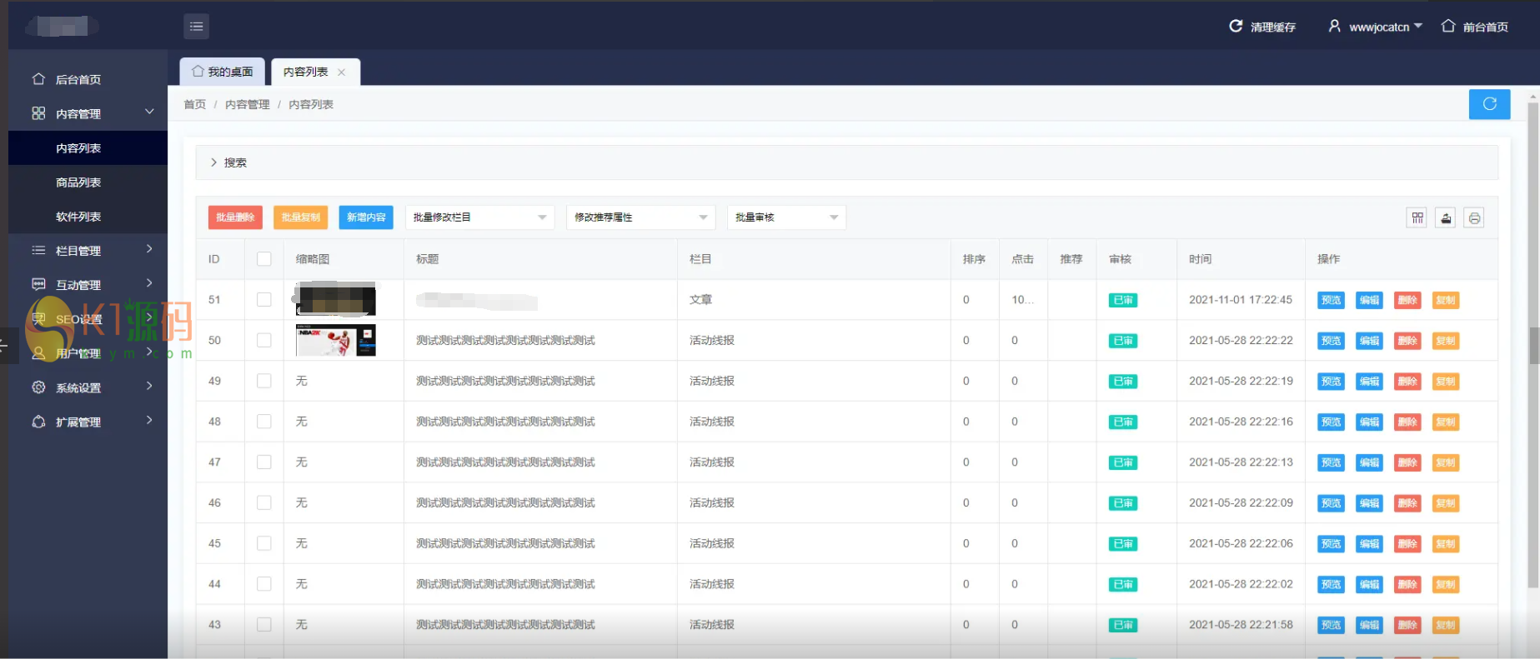Close the 内容列表 tab
1540x659 pixels.
pyautogui.click(x=342, y=72)
